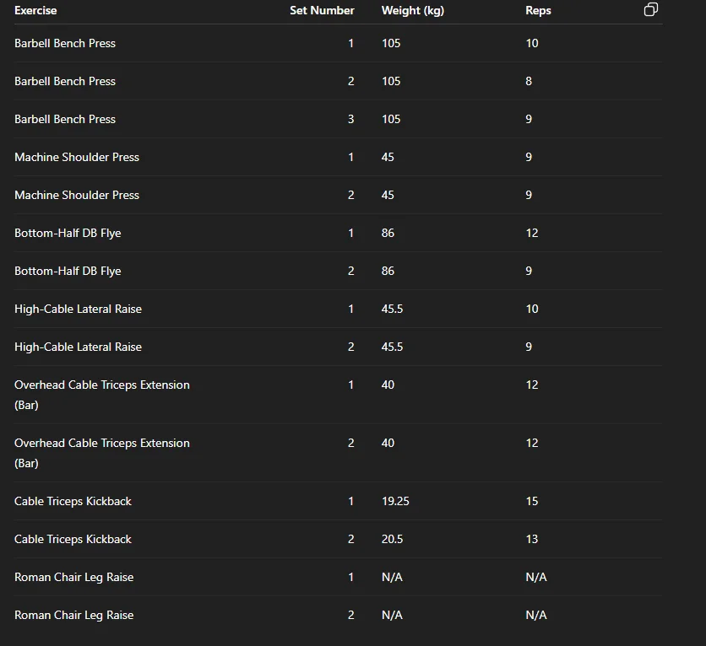This screenshot has width=706, height=646.
Task: Select Machine Shoulder Press set 1 exercise name
Action: (77, 157)
